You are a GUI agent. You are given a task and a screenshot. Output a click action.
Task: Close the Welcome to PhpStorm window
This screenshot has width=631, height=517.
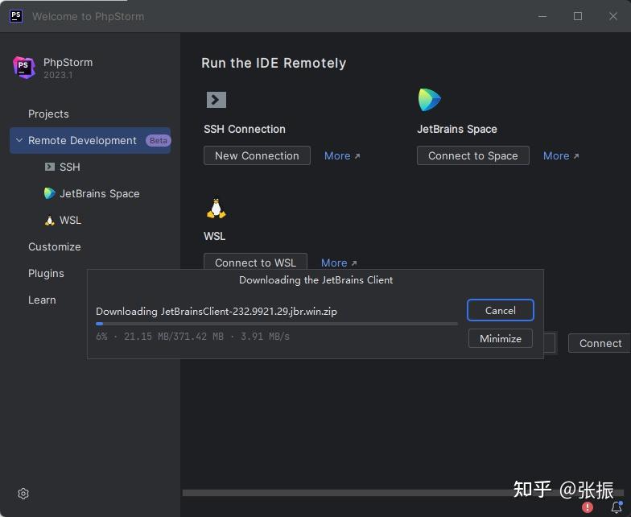[x=613, y=16]
